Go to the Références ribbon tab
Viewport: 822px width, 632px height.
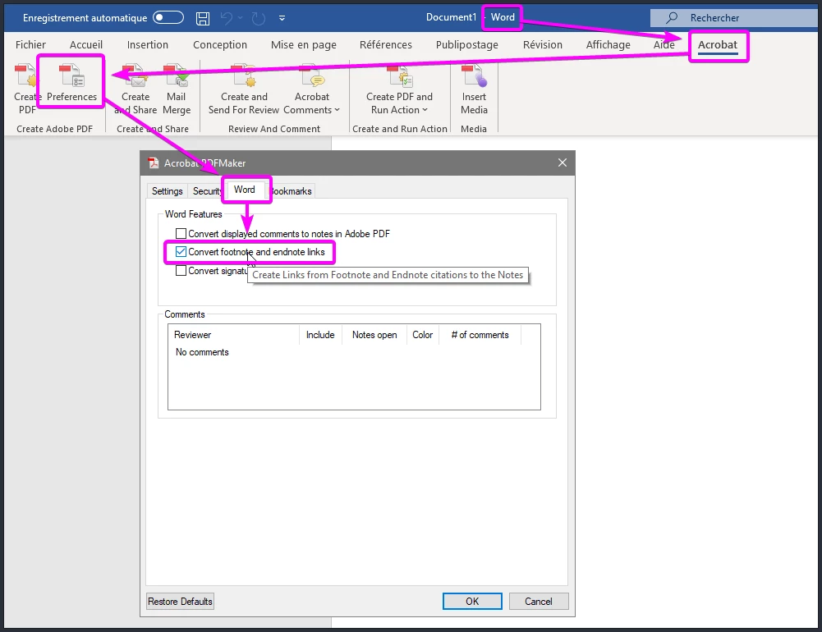pos(385,45)
